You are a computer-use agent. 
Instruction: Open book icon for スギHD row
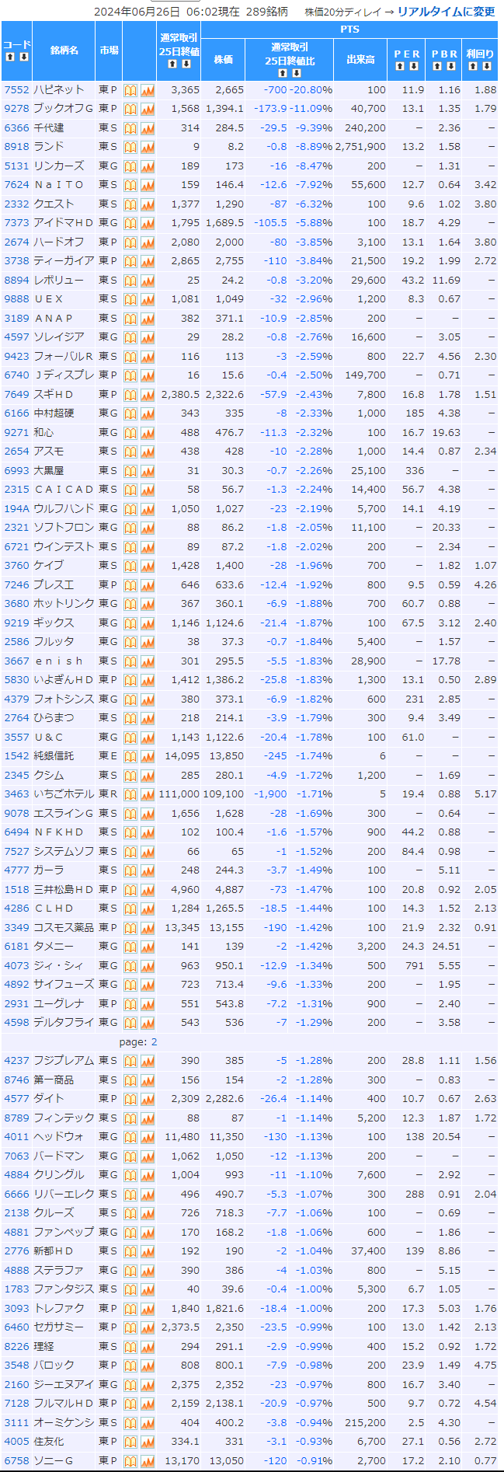pyautogui.click(x=130, y=395)
